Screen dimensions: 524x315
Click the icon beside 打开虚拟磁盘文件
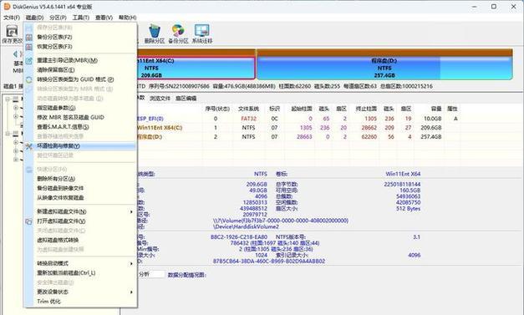click(x=29, y=221)
